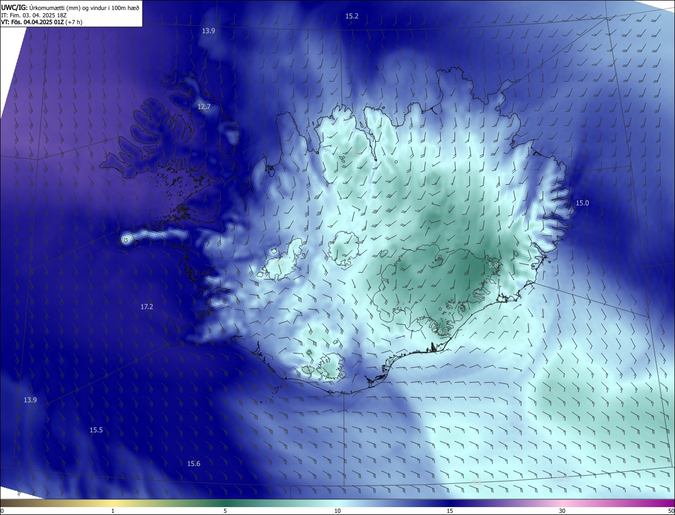Click the "30" tick on the colour scale

pyautogui.click(x=562, y=511)
